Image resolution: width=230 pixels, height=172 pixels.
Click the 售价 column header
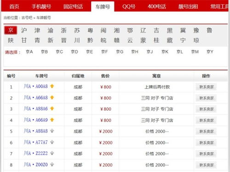pyautogui.click(x=105, y=76)
